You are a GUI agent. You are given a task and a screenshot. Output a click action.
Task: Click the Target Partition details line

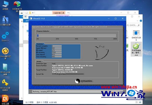tap(62, 70)
